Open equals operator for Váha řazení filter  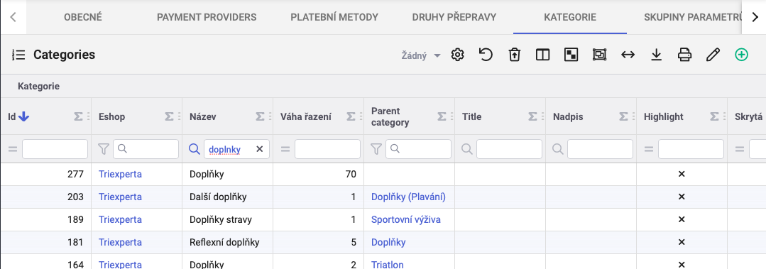click(x=285, y=149)
